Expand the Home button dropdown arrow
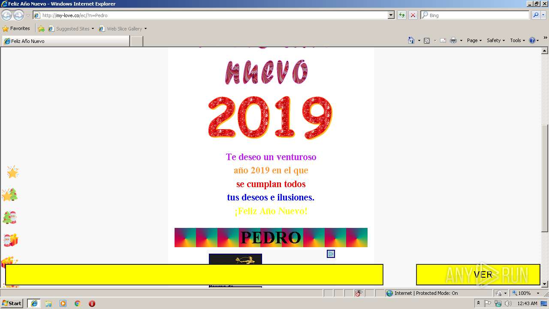 coord(419,40)
